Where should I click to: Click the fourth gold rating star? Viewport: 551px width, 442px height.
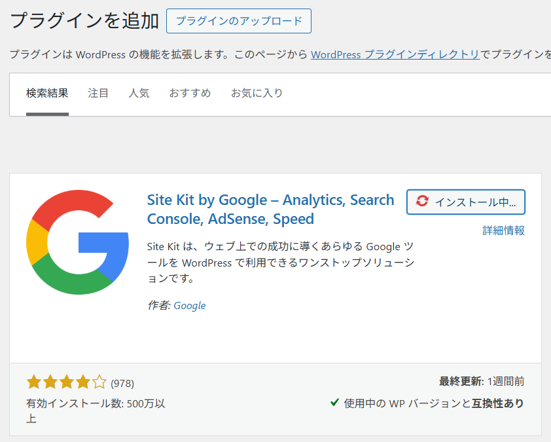(82, 382)
